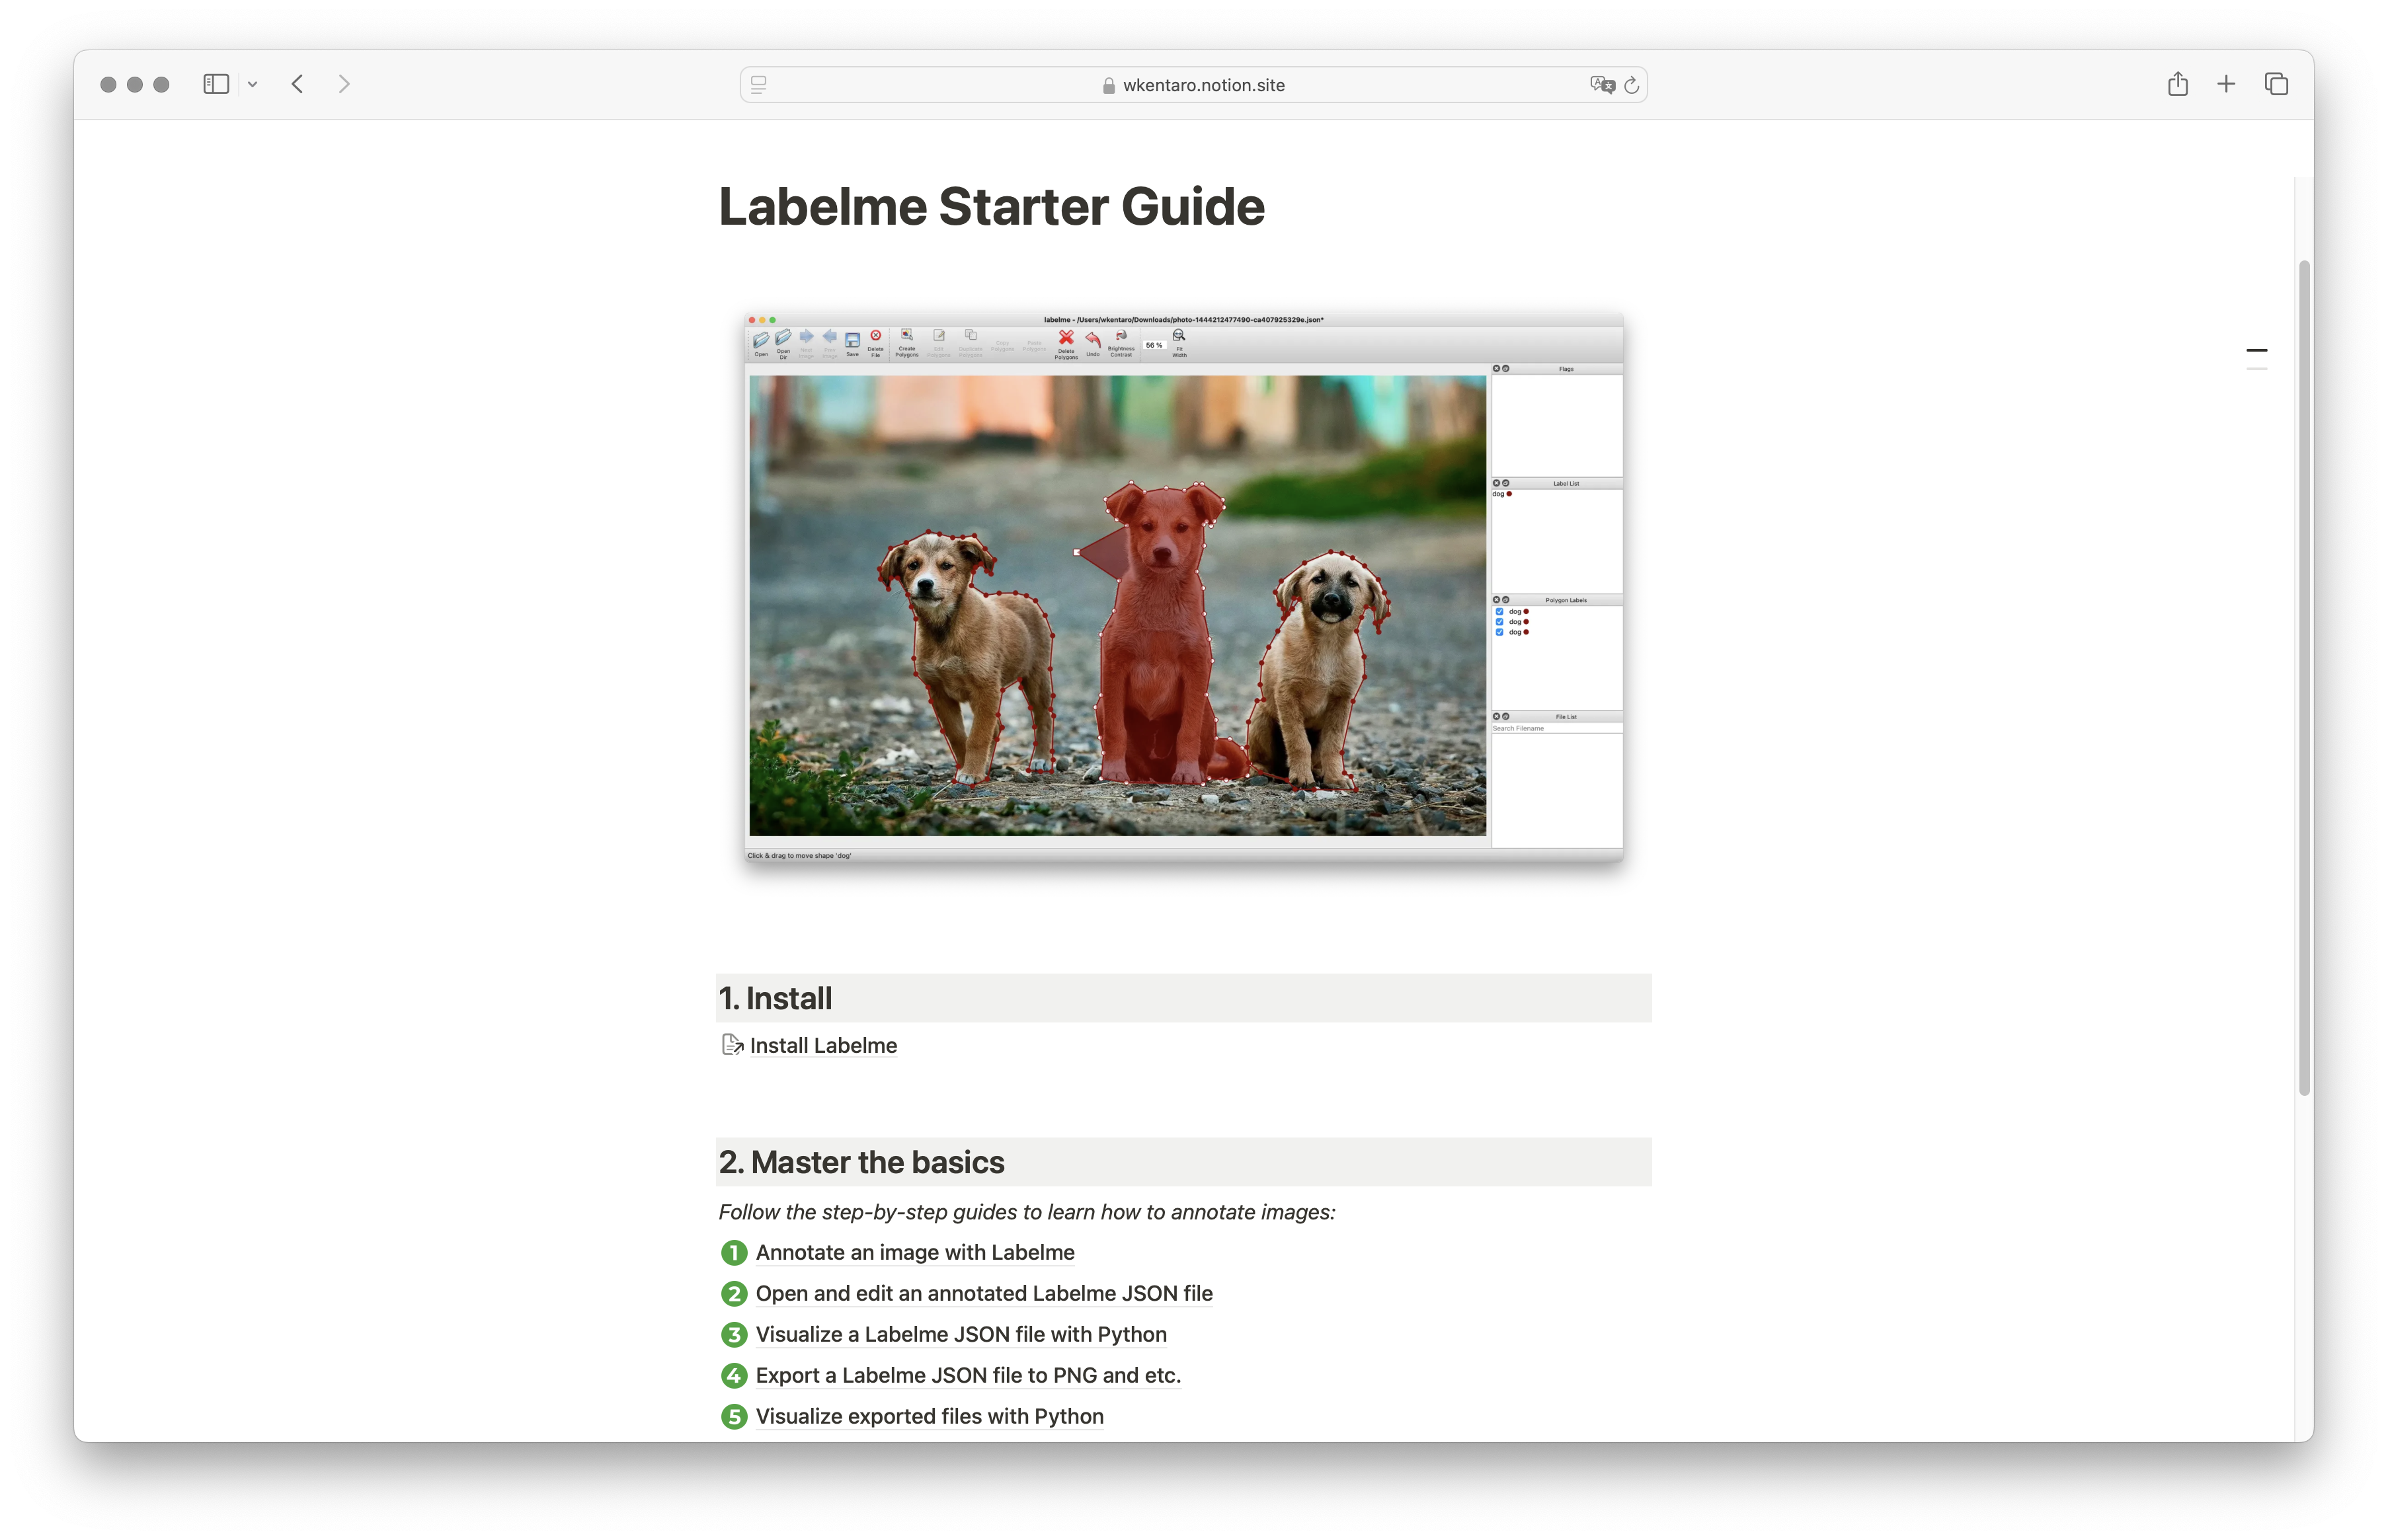Screen dimensions: 2388x1540
Task: Open the Share menu
Action: click(x=2177, y=84)
